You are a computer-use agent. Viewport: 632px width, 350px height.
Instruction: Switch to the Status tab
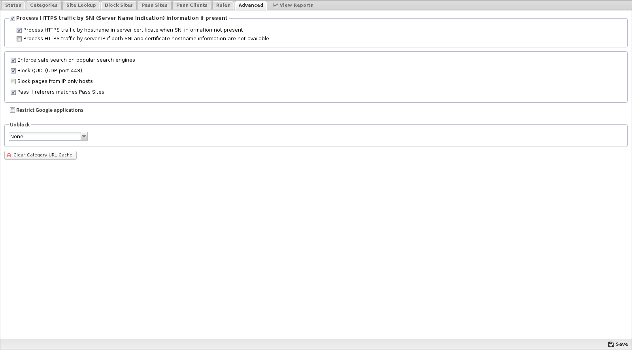[13, 6]
